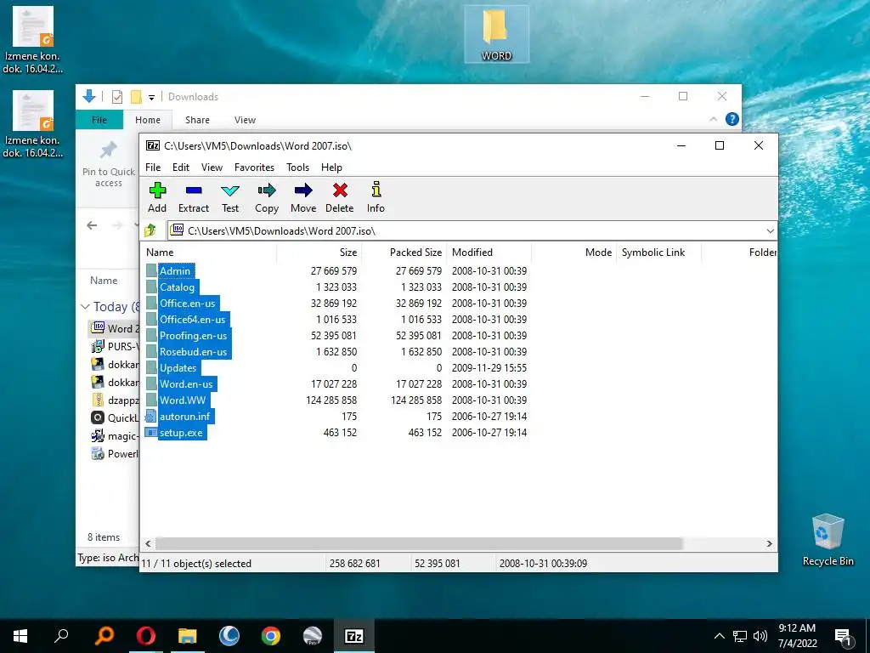Open File Explorer from the taskbar

188,636
